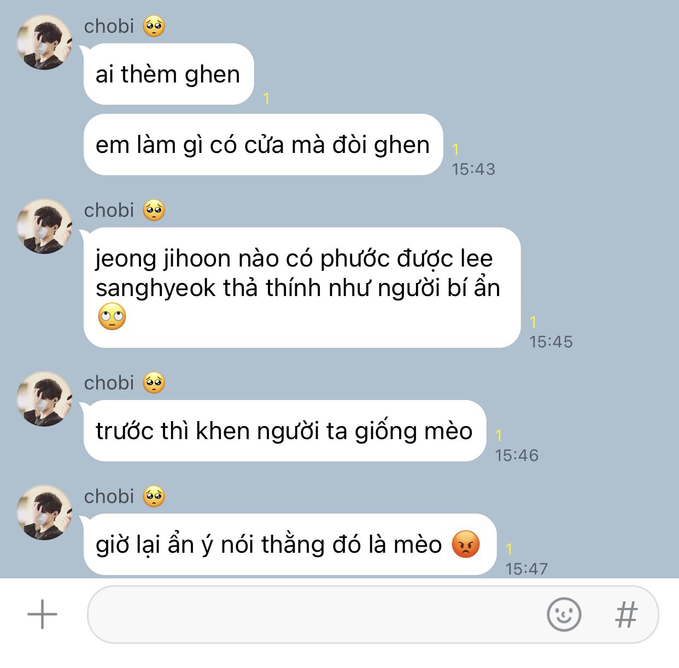Open the plus attachment menu
The image size is (679, 668).
click(x=42, y=614)
